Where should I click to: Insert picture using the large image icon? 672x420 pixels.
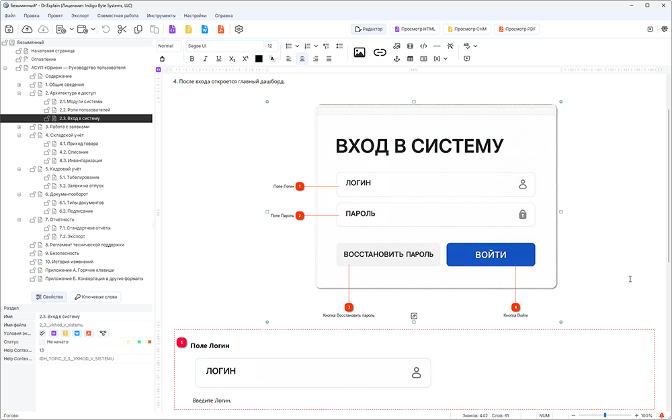[x=359, y=52]
